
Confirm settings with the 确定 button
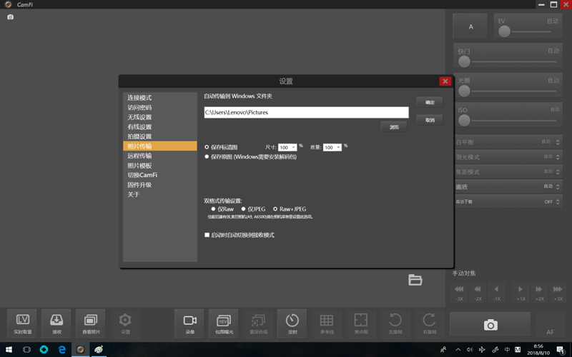click(430, 102)
